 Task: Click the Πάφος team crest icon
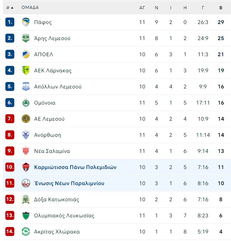pyautogui.click(x=26, y=22)
